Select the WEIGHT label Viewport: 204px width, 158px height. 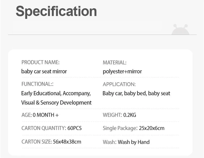click(x=112, y=115)
